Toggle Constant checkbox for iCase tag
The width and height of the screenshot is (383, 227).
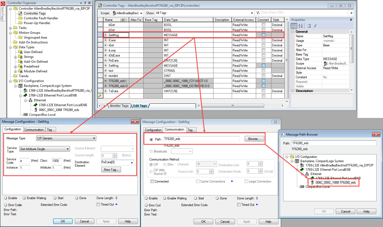tap(263, 40)
